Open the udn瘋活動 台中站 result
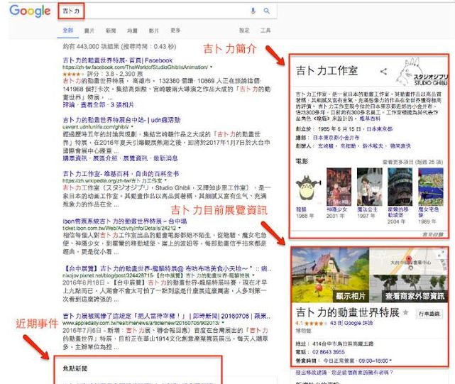This screenshot has height=384, width=455. coord(121,120)
